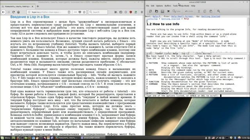
Task: Open Firefox hamburger menu
Action: click(142, 12)
